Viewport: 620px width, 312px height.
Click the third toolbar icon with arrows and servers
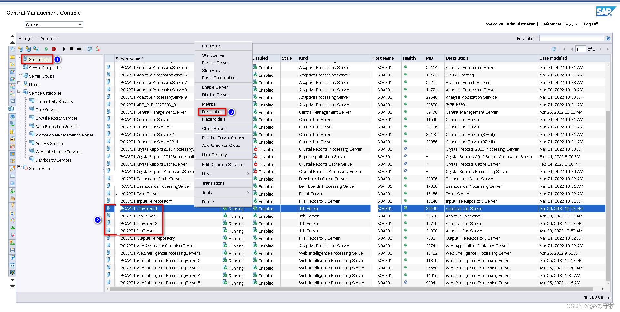click(36, 49)
